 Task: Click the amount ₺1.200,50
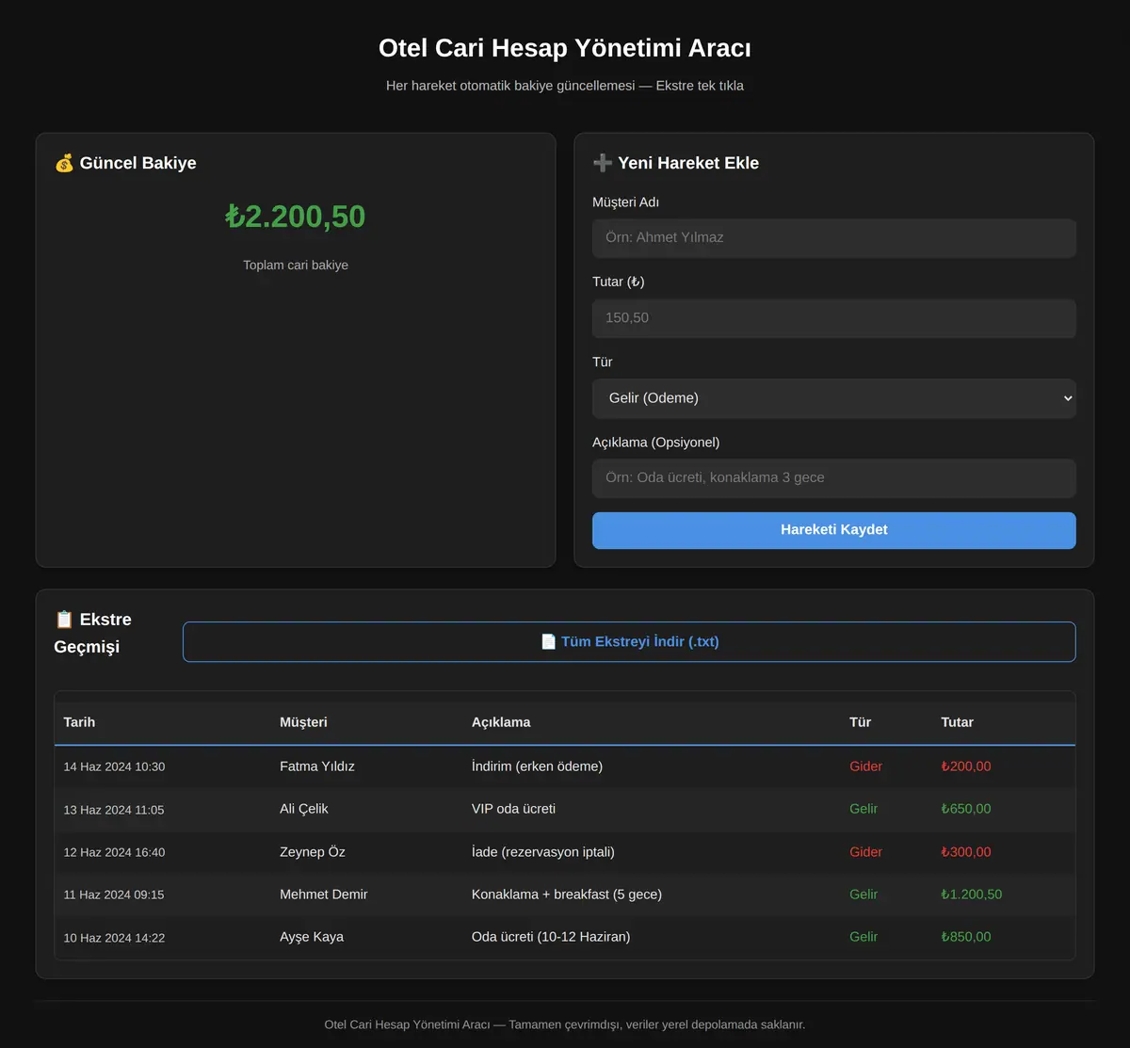click(x=972, y=895)
